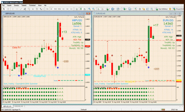The width and height of the screenshot is (185, 112).
Task: Open the Sisesta menu
Action: tap(16, 5)
